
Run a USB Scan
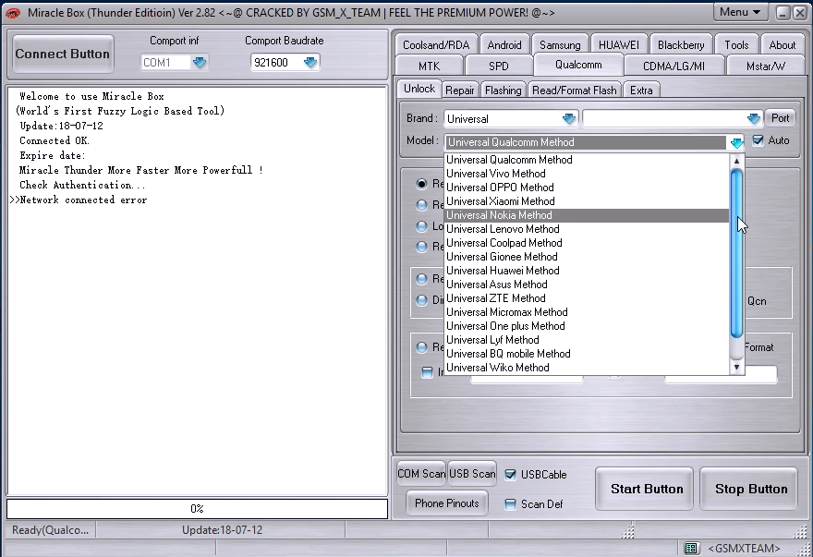(x=471, y=473)
